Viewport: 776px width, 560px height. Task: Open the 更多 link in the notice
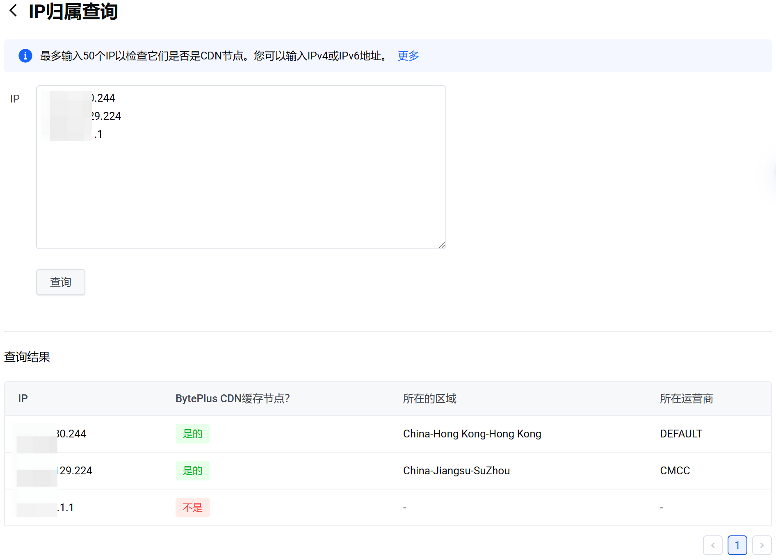[x=408, y=56]
